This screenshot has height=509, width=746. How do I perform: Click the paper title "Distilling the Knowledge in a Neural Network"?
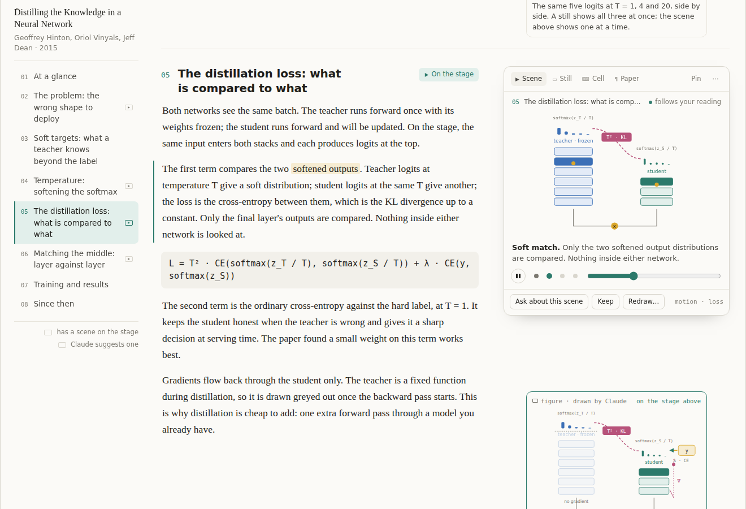point(68,18)
